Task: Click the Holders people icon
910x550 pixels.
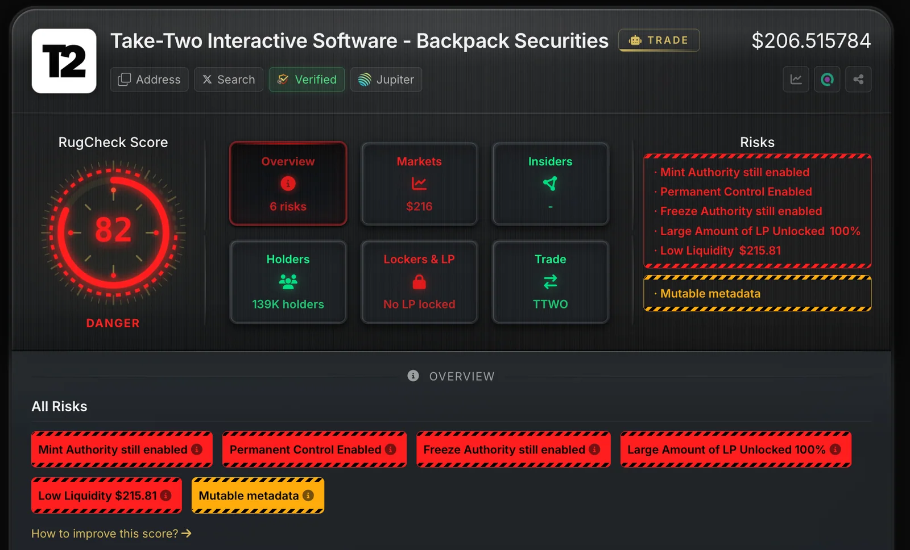Action: point(288,281)
